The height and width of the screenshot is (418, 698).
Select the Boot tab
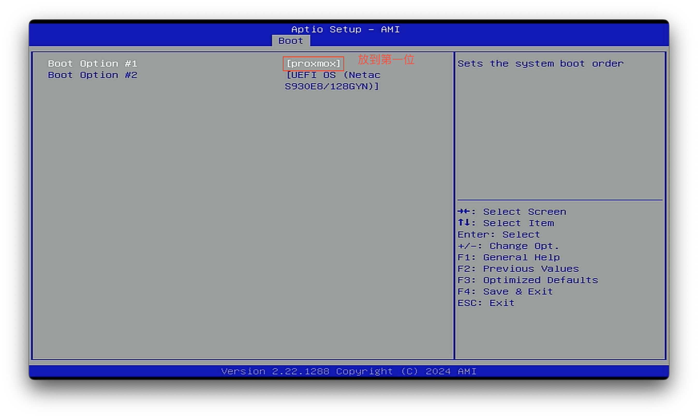(291, 41)
